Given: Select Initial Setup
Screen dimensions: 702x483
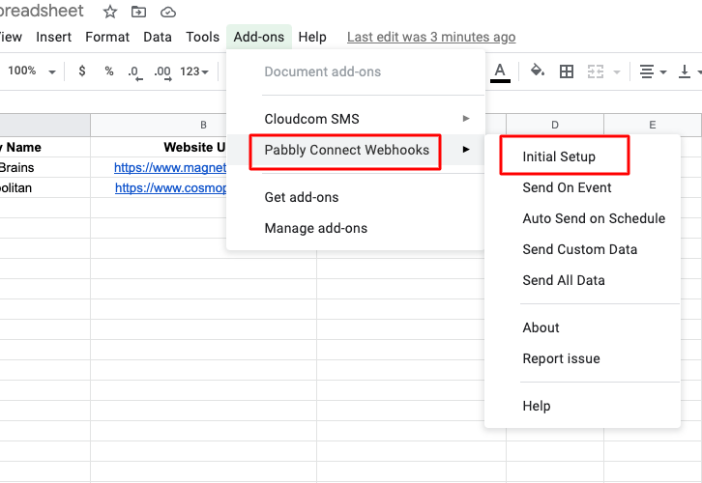Looking at the screenshot, I should [x=582, y=156].
